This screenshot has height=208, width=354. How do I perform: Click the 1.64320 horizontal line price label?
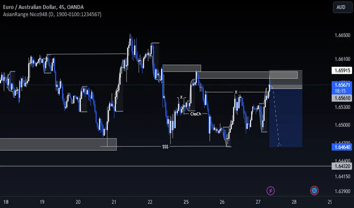342,166
